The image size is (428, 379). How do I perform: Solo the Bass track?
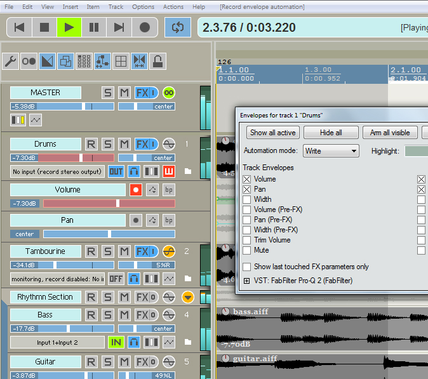[108, 315]
